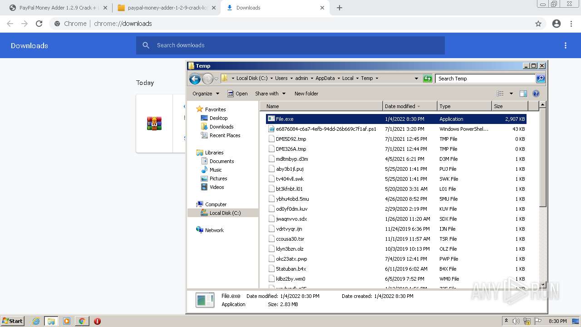The image size is (581, 327).
Task: Open view options dropdown arrow
Action: pos(511,94)
